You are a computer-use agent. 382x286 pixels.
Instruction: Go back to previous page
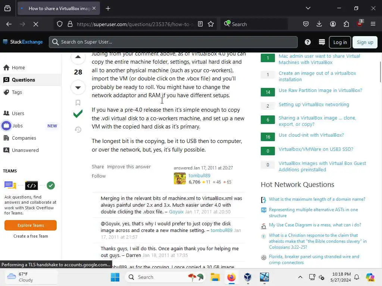point(9,24)
